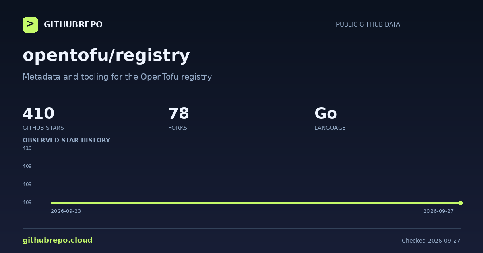Select the repository description about OpenTofu registry
Screen dimensions: 483x253
(117, 77)
